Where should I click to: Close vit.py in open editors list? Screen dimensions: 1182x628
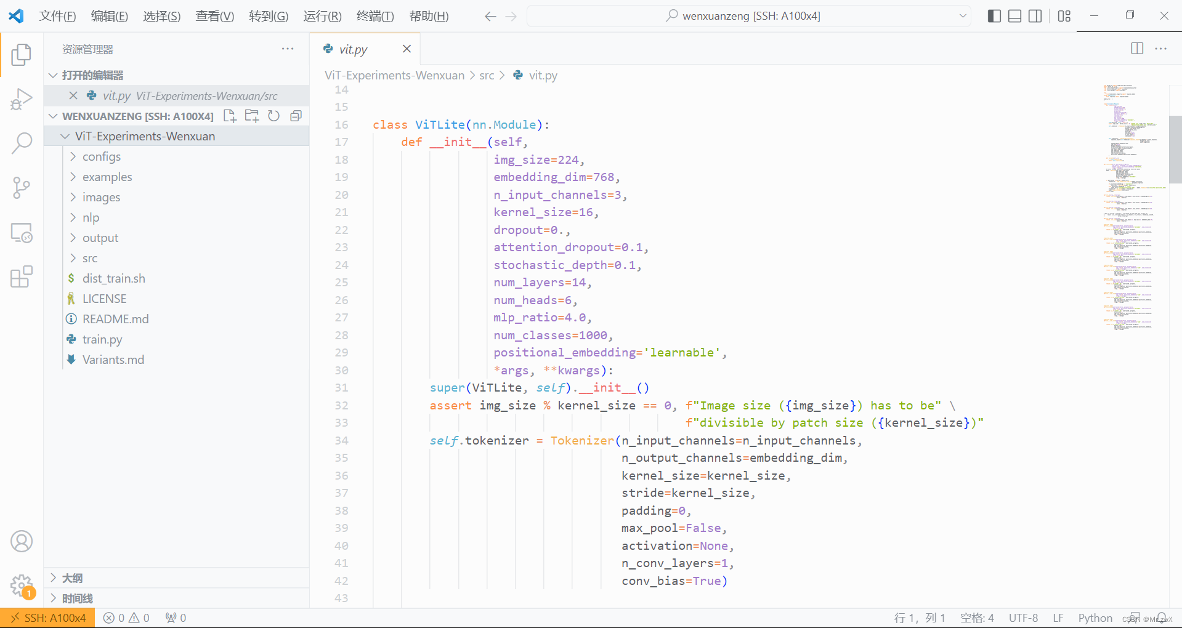(x=73, y=95)
